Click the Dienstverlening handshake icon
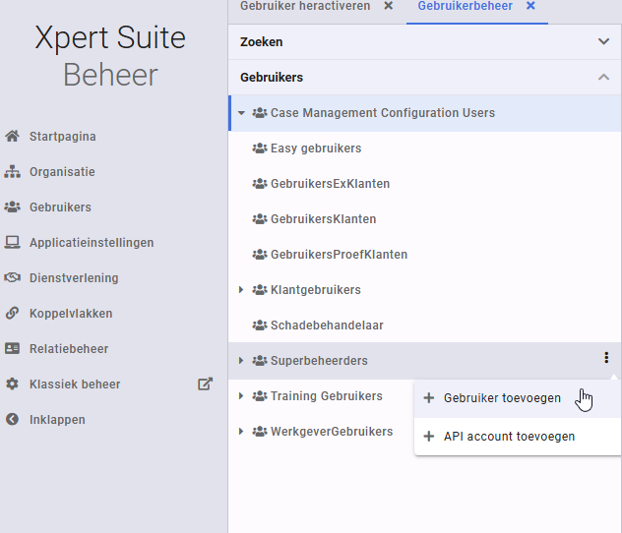This screenshot has height=533, width=622. [12, 277]
